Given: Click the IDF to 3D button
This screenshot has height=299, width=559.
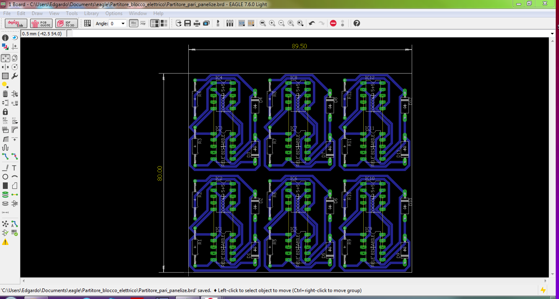Looking at the screenshot, I should click(x=66, y=23).
